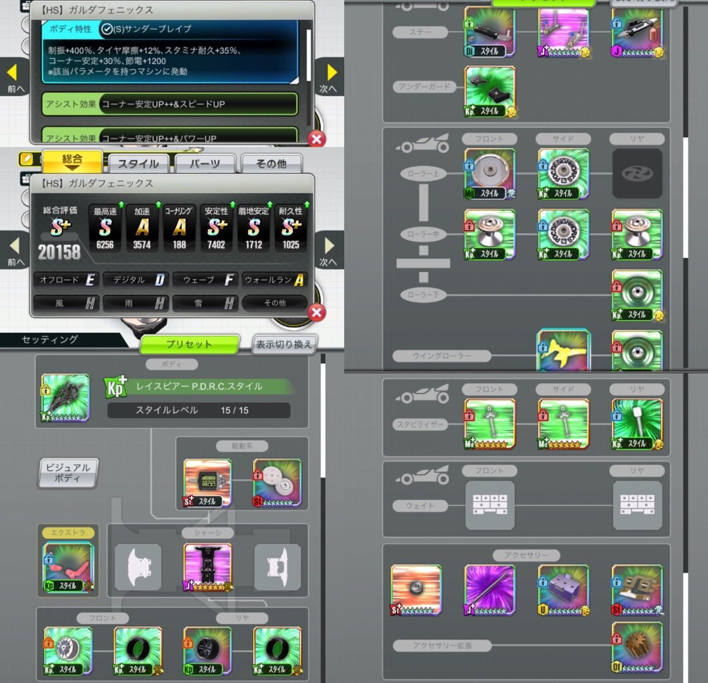Select the front ステー part
The width and height of the screenshot is (708, 683).
tap(490, 32)
